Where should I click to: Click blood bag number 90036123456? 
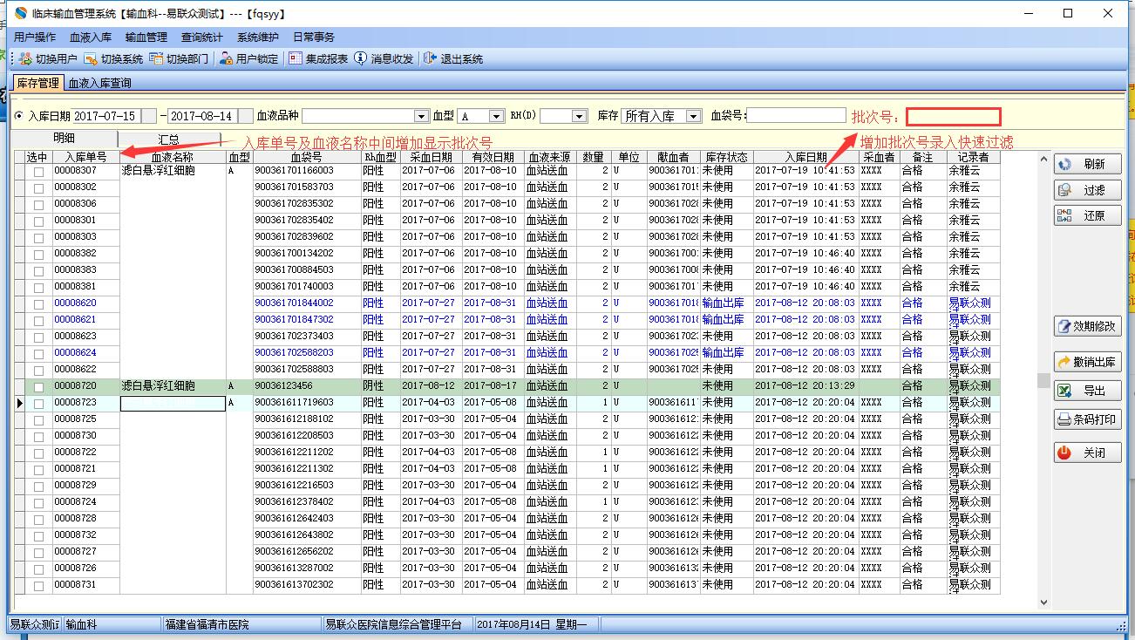point(283,387)
